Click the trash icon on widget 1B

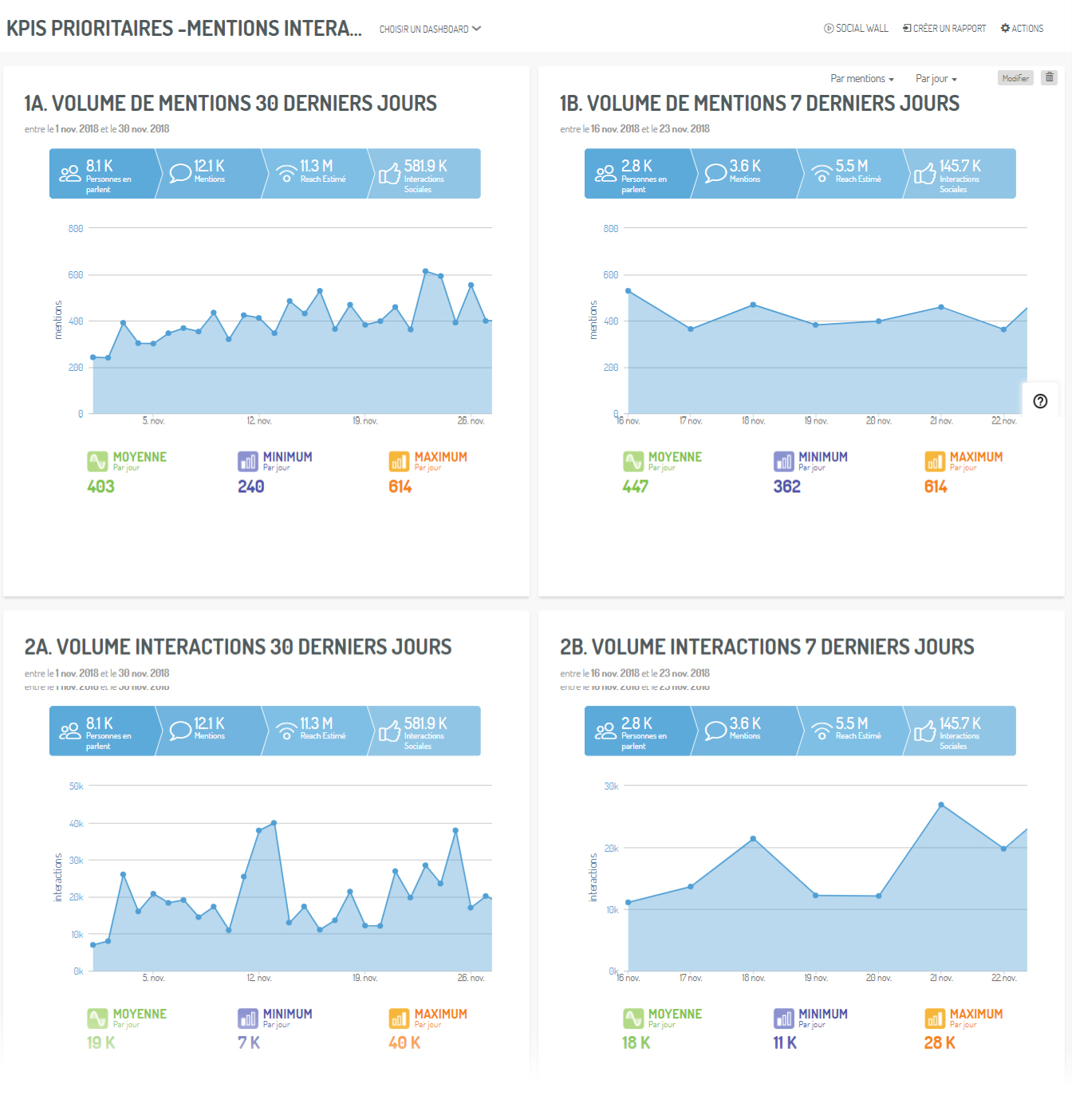1050,77
